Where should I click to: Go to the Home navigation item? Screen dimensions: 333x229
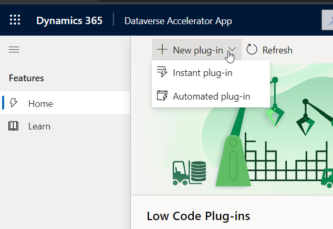tap(40, 103)
